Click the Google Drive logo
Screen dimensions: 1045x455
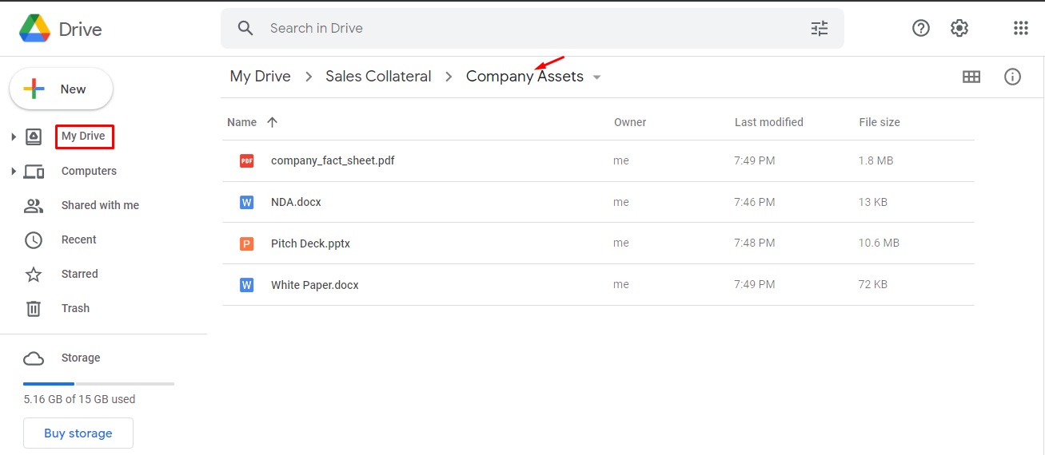[x=35, y=29]
